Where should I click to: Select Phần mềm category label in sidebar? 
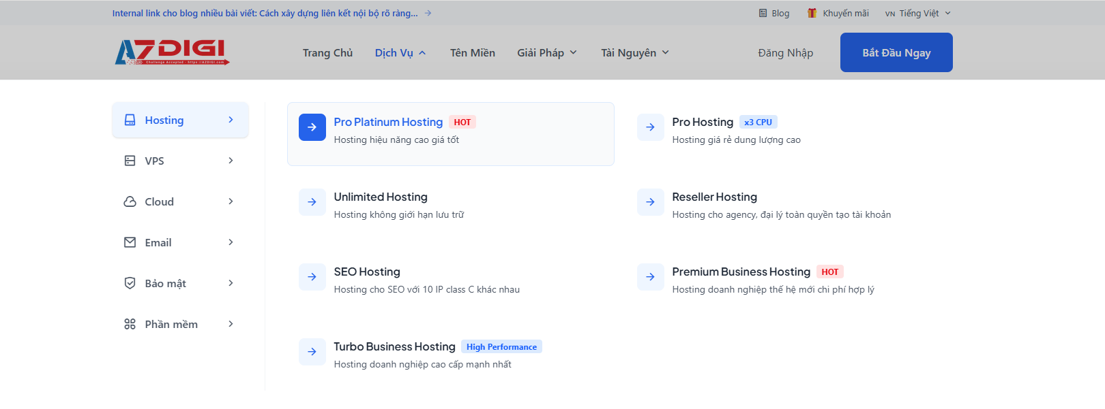[x=171, y=324]
